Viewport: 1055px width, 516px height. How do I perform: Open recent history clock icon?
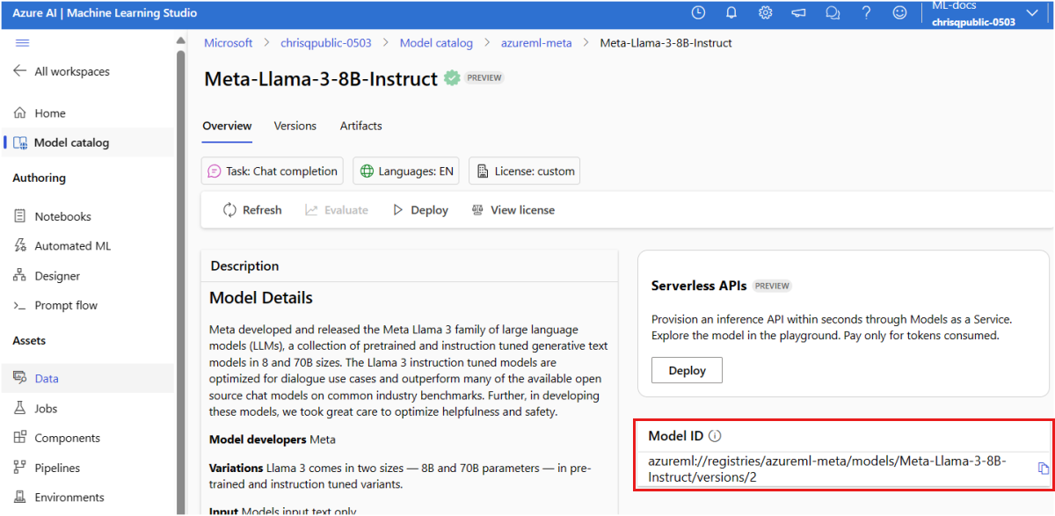click(698, 13)
